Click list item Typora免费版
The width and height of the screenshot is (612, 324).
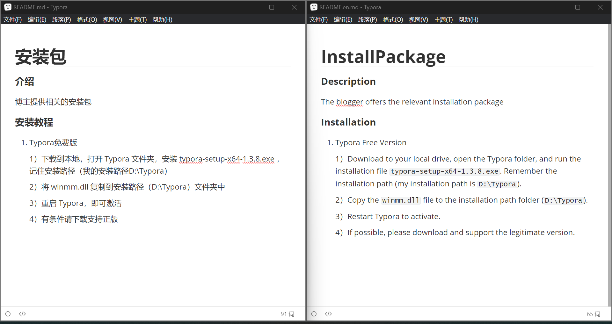[53, 143]
